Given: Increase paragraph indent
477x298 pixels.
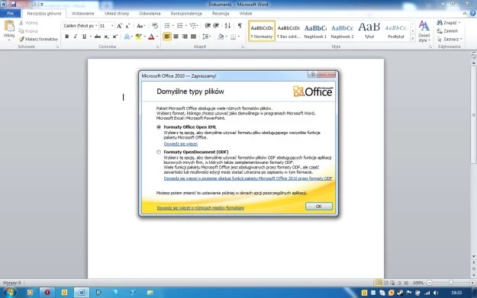Looking at the screenshot, I should click(216, 26).
